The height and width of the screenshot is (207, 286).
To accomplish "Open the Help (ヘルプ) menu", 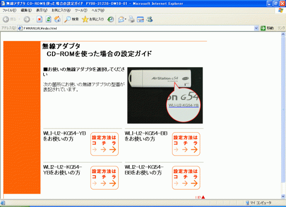I will [98, 10].
